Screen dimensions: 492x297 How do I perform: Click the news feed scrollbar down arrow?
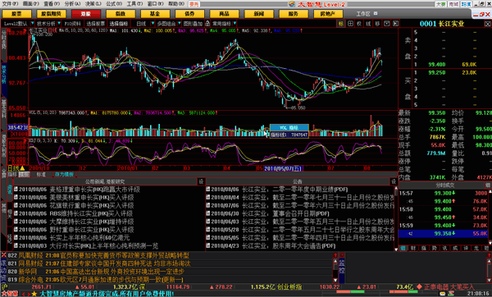pyautogui.click(x=335, y=280)
